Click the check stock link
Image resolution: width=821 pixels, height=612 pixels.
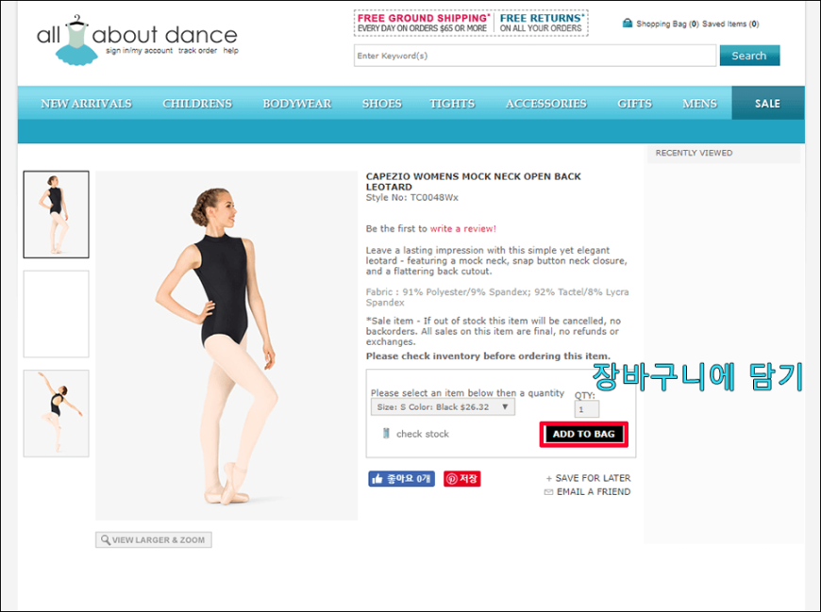[x=423, y=434]
